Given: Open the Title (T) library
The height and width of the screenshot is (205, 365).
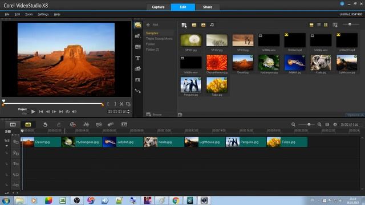Looking at the screenshot, I should (x=138, y=58).
